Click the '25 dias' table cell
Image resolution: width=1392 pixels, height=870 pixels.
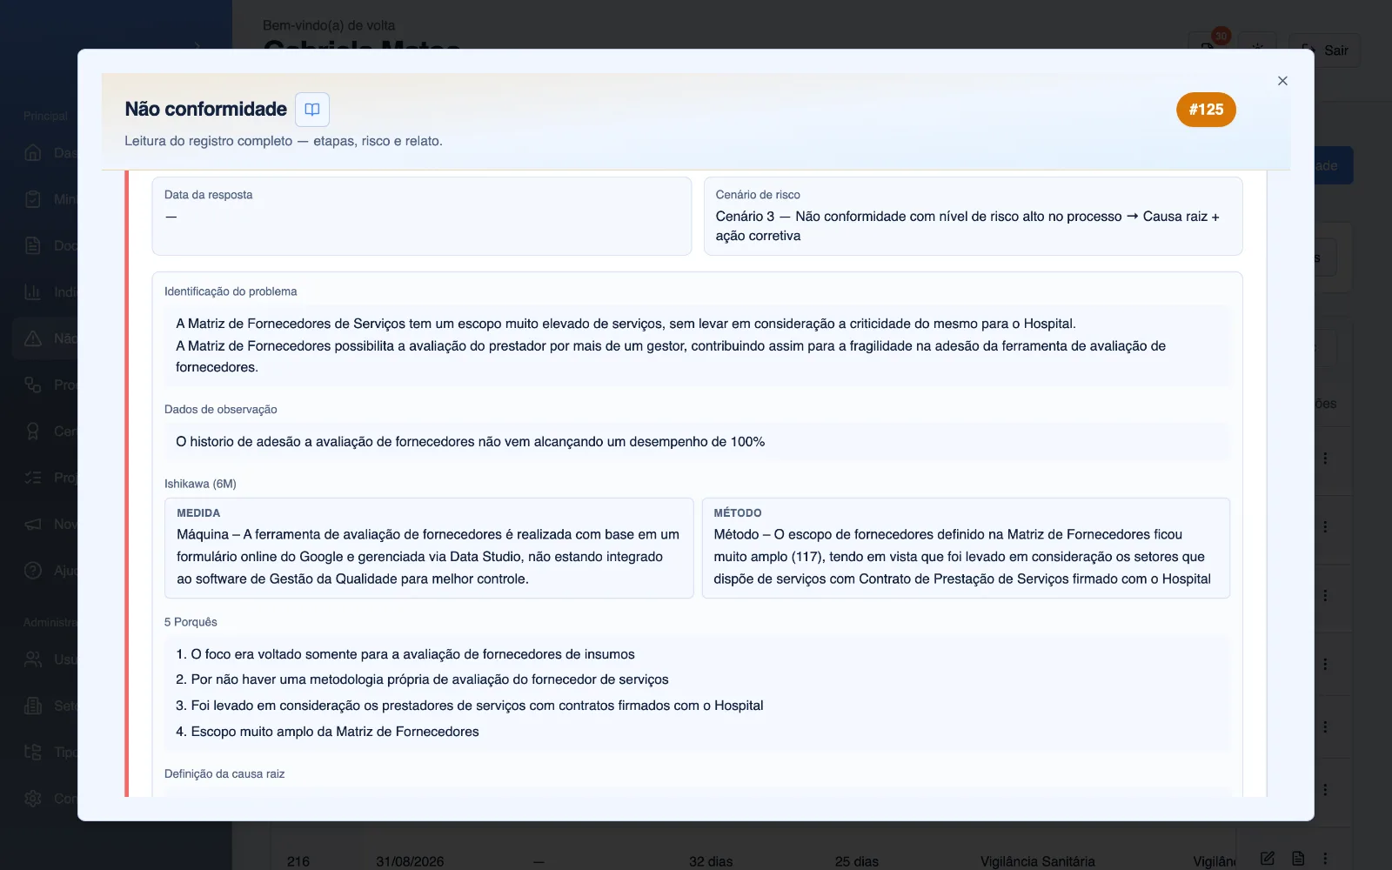[857, 861]
